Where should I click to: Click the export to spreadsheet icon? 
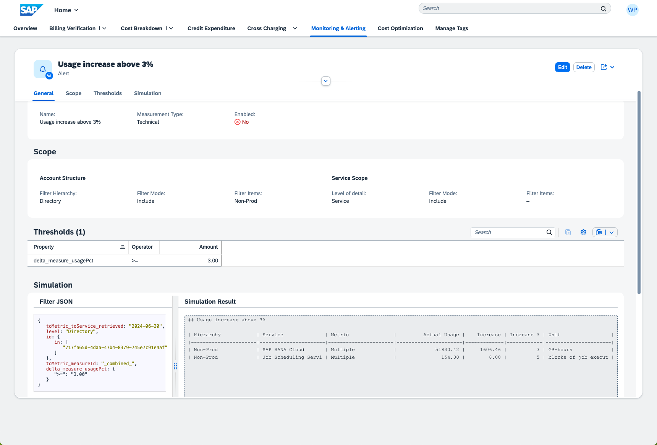click(x=599, y=232)
